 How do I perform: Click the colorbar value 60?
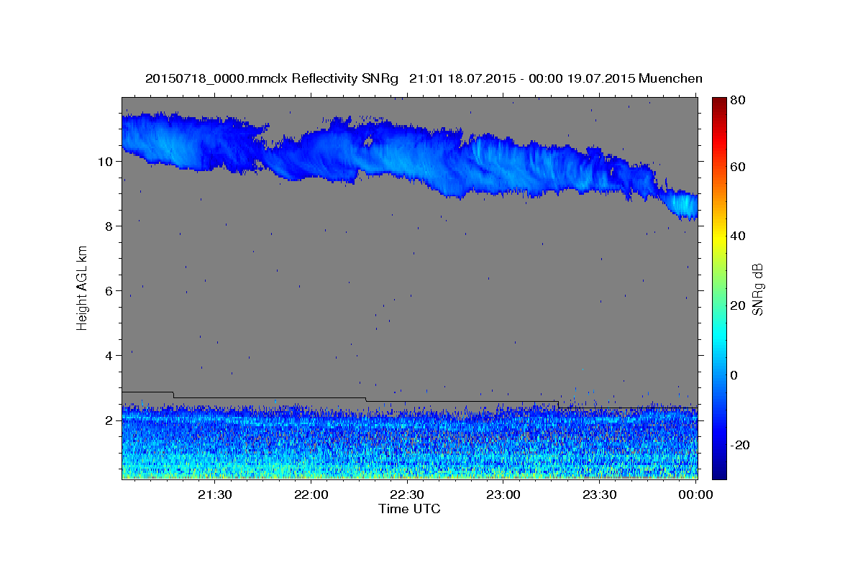click(x=737, y=167)
